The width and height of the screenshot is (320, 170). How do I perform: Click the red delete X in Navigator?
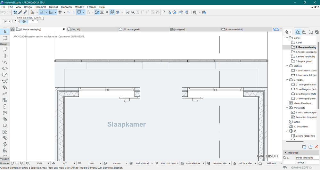[316, 147]
